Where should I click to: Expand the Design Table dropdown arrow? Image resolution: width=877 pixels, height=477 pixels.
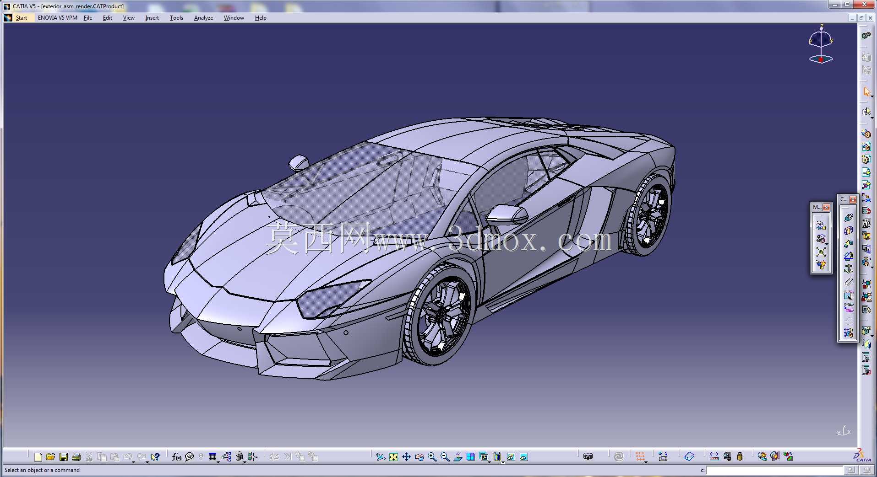[218, 462]
